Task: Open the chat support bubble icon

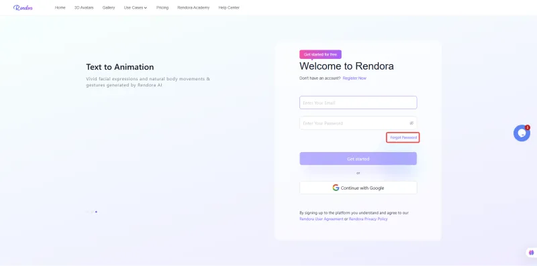Action: coord(522,133)
